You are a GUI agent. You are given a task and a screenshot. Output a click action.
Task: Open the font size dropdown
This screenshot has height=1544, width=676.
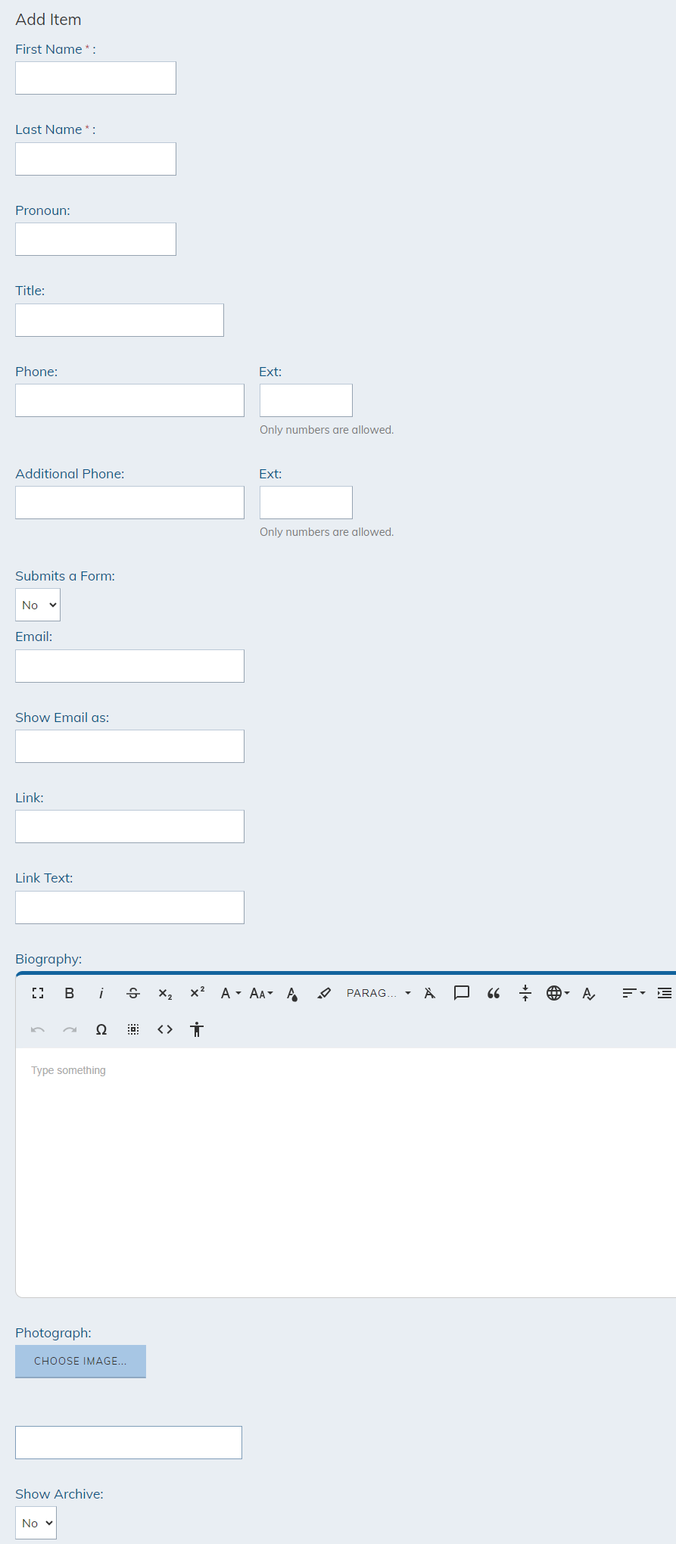[x=261, y=993]
